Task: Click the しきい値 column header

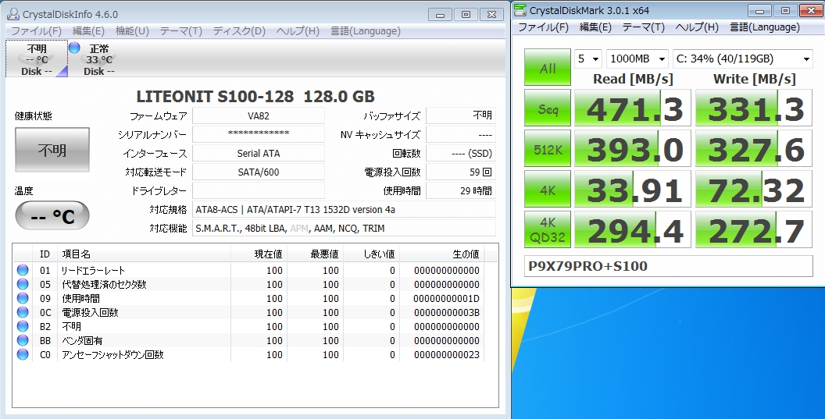Action: (372, 254)
